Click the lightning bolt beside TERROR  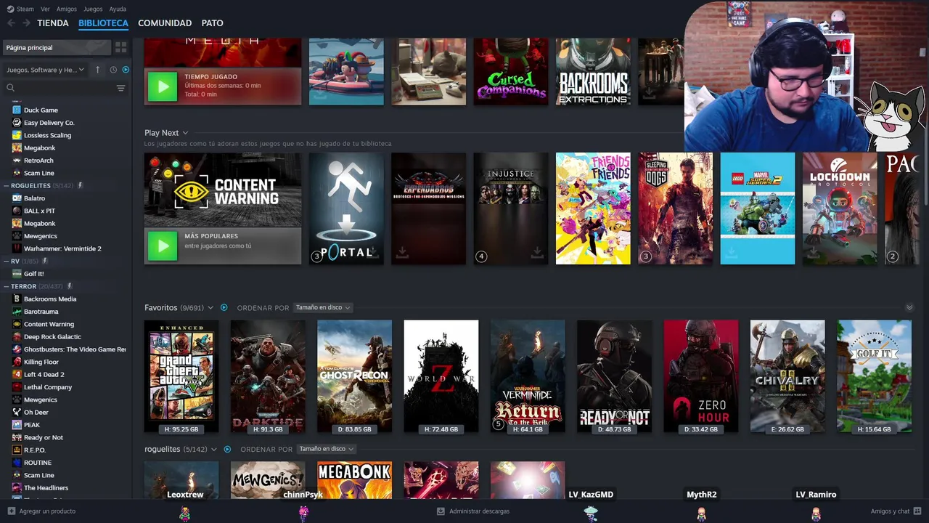click(x=70, y=286)
